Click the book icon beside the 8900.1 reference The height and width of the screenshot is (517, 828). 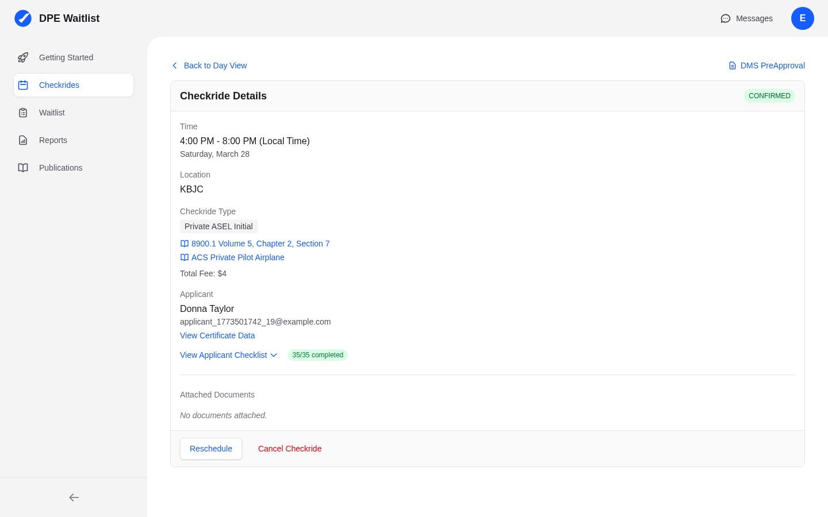184,244
